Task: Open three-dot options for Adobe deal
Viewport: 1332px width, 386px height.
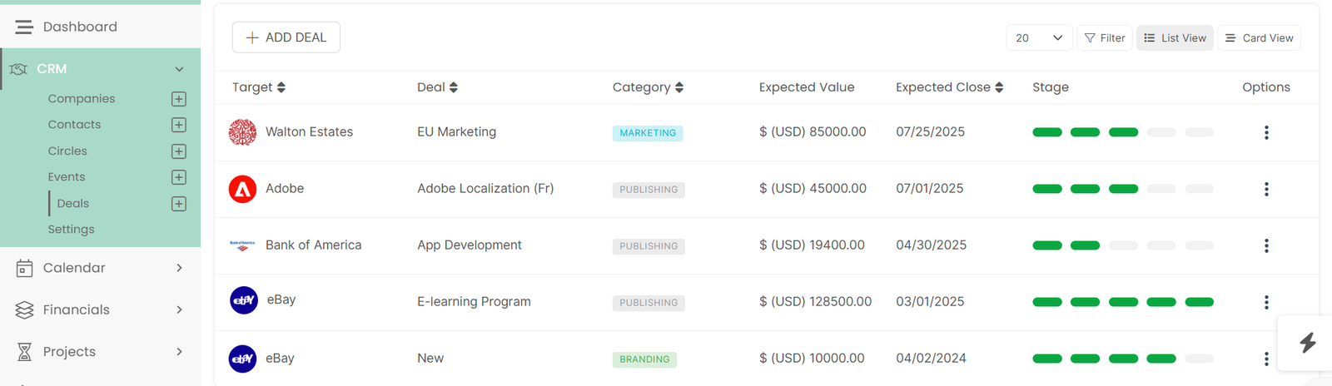Action: click(x=1265, y=189)
